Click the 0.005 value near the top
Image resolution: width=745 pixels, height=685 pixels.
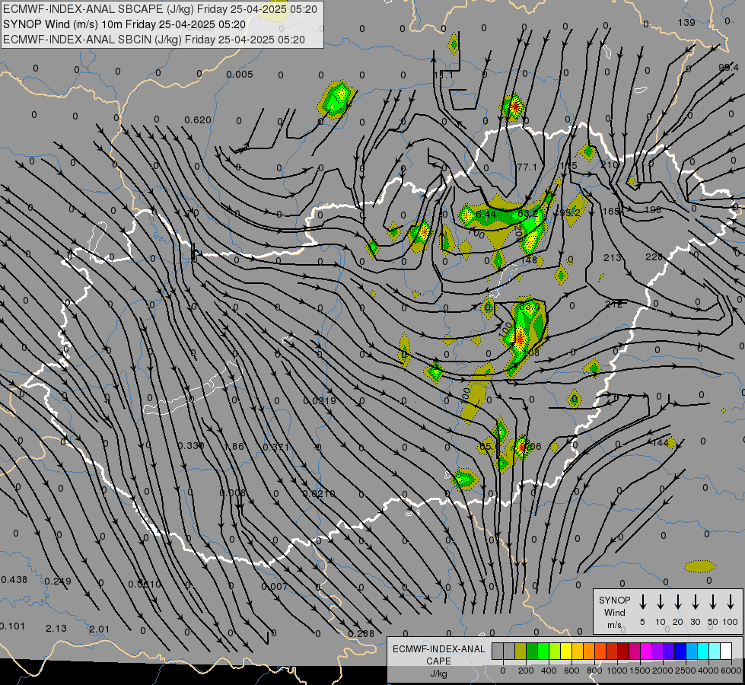[x=240, y=75]
